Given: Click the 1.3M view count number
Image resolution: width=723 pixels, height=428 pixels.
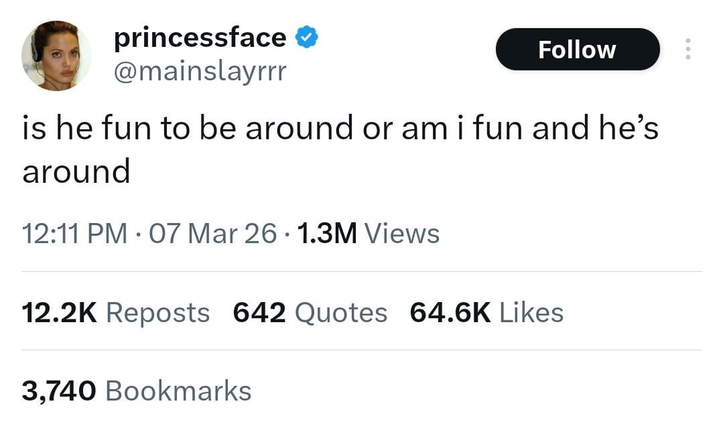Looking at the screenshot, I should click(326, 234).
